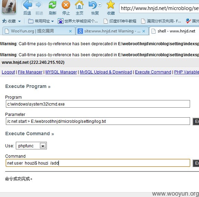Open dropdown next to Restore icon
The width and height of the screenshot is (199, 197).
tap(100, 5)
